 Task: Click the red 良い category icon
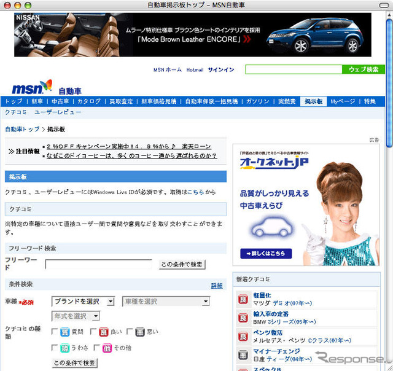(104, 332)
